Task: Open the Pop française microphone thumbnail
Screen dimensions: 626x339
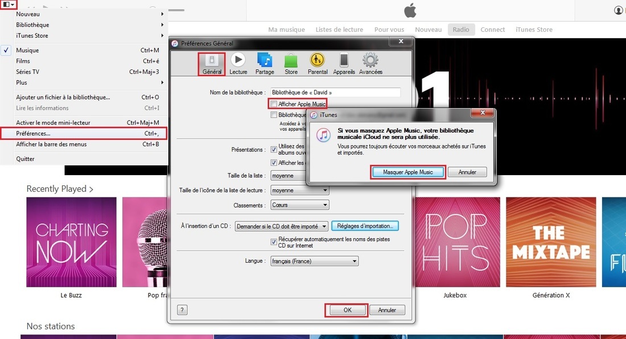Action: coord(145,242)
